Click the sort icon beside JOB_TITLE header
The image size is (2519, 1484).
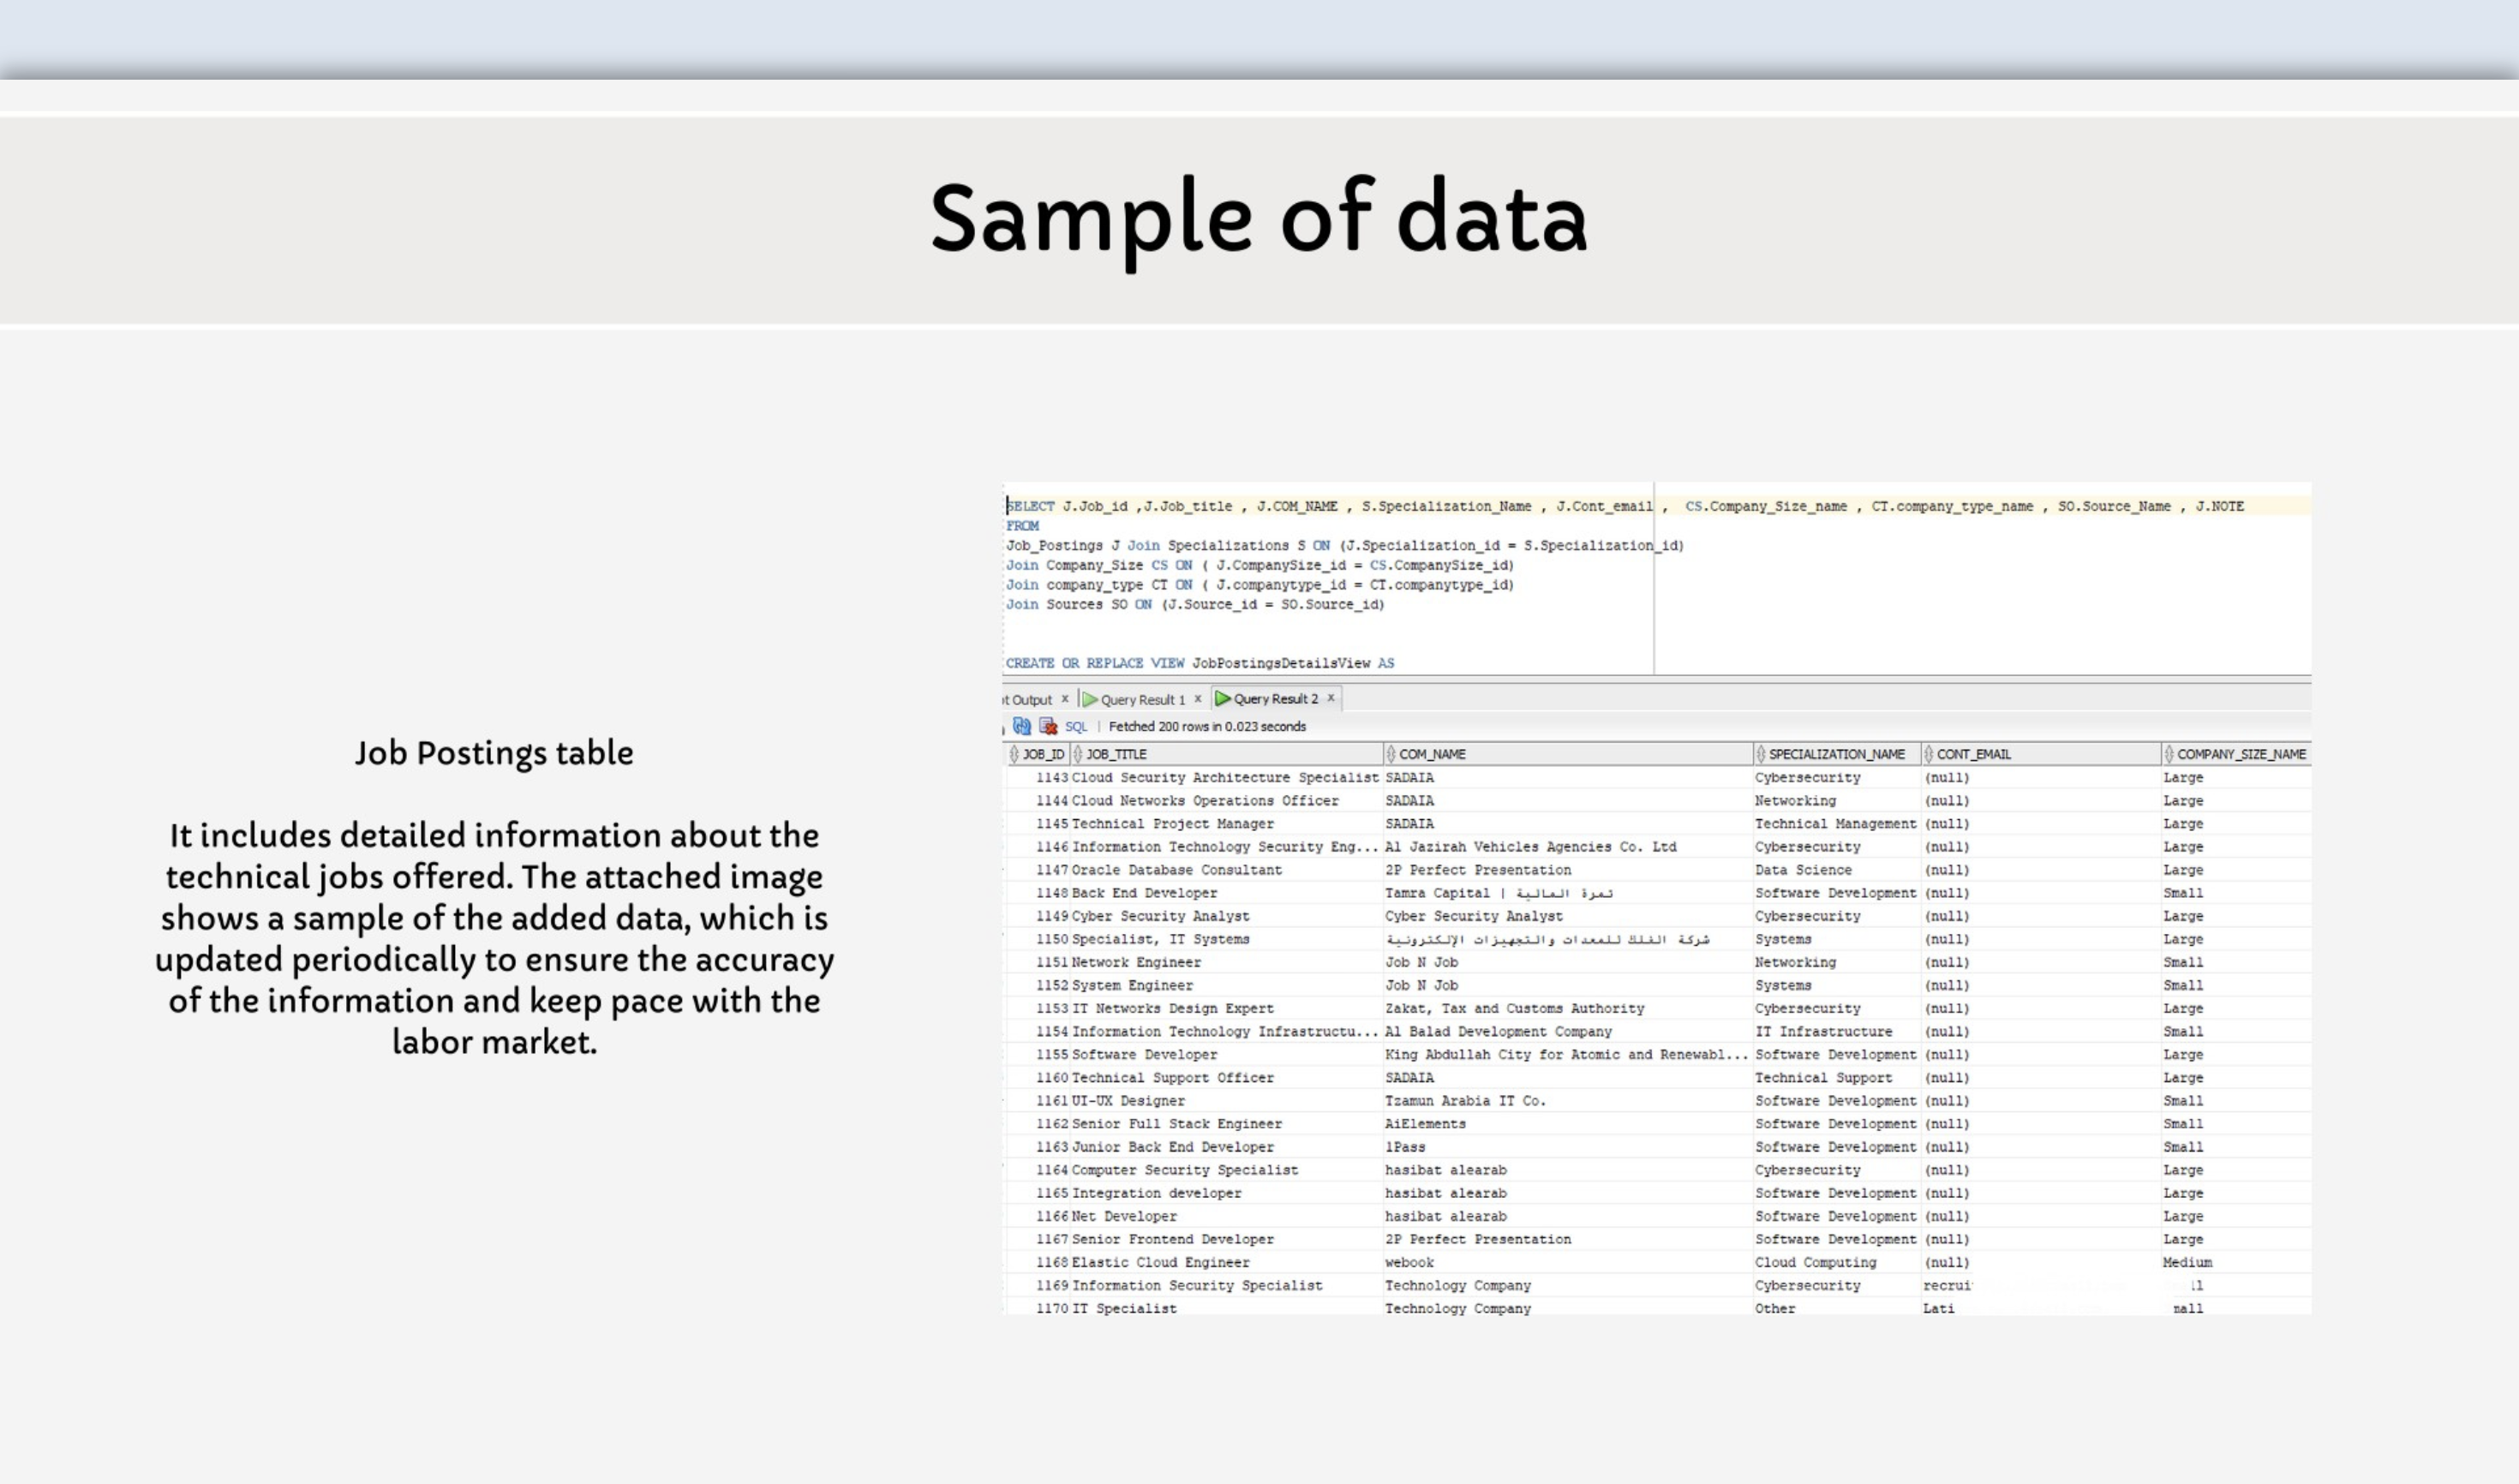(1078, 754)
